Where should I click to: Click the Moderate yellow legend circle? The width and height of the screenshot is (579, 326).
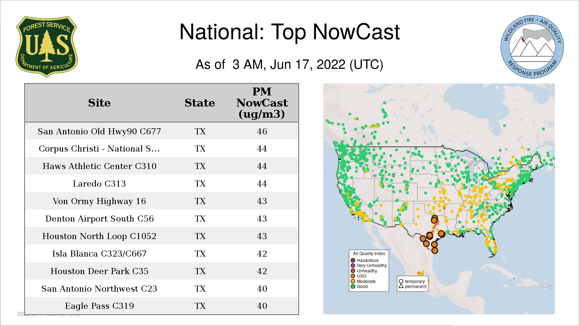353,281
